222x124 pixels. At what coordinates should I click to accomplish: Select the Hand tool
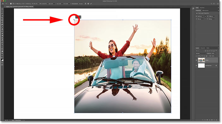[2, 51]
